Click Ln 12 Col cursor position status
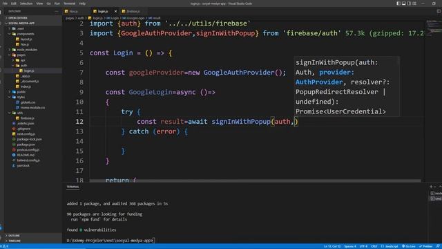The height and width of the screenshot is (249, 442). (x=332, y=246)
